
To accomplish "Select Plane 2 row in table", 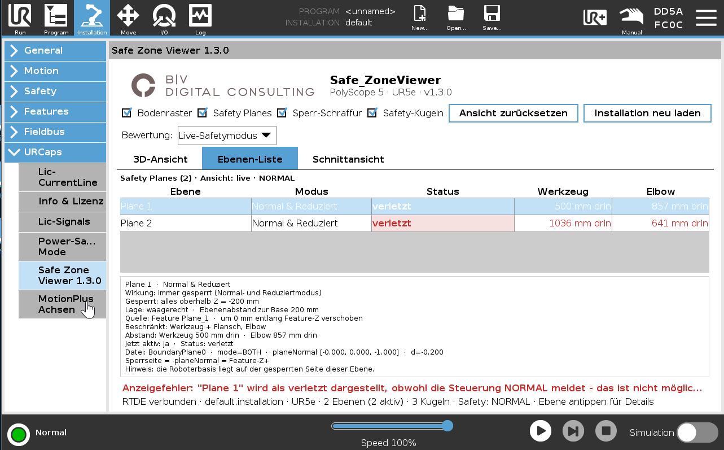I will click(414, 223).
